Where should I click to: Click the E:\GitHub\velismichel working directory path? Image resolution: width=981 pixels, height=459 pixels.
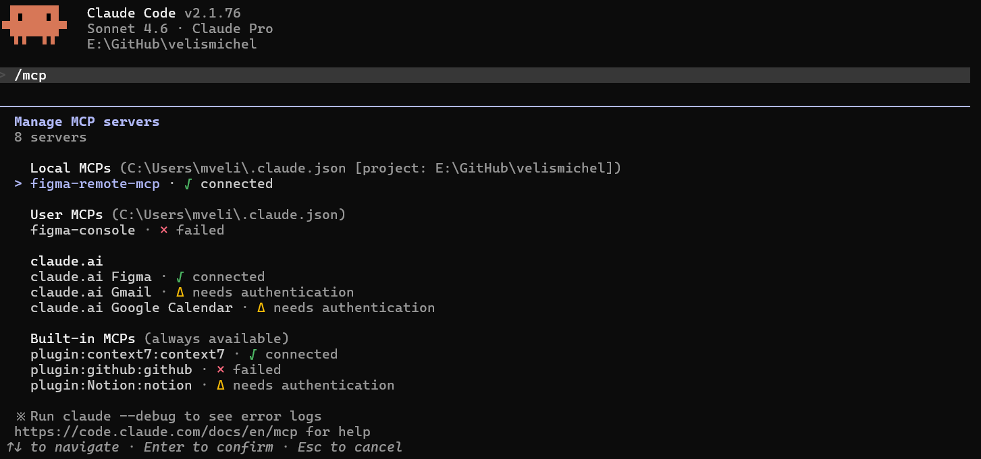click(172, 44)
